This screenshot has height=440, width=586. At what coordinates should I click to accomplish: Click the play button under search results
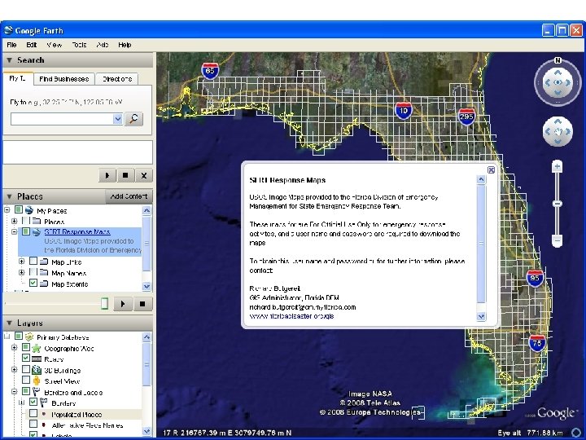pos(107,175)
